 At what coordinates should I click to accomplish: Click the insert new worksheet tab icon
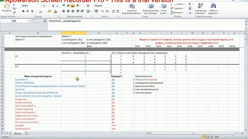pyautogui.click(x=26, y=133)
